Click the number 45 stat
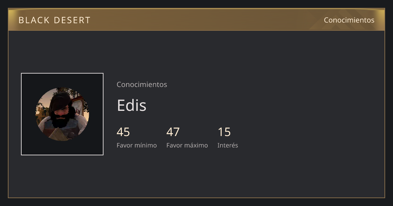 (123, 132)
